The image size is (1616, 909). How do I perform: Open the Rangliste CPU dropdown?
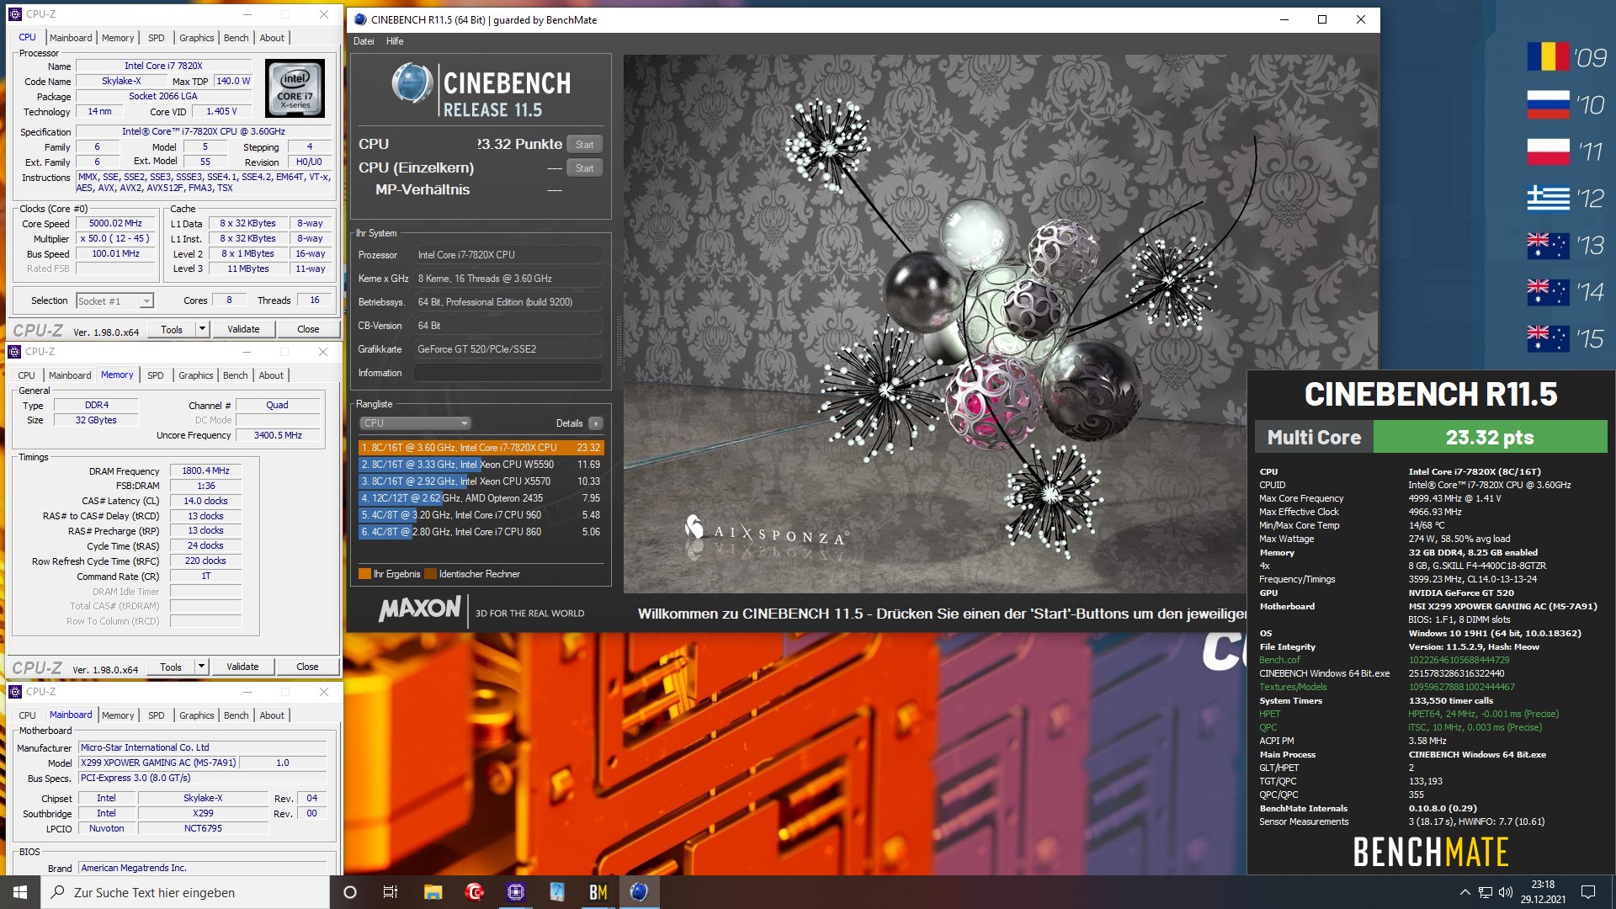click(x=415, y=423)
